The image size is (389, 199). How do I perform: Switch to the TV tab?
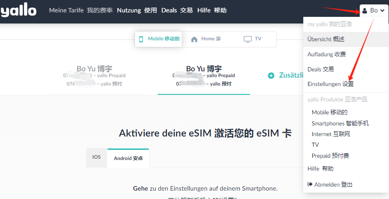click(x=253, y=39)
